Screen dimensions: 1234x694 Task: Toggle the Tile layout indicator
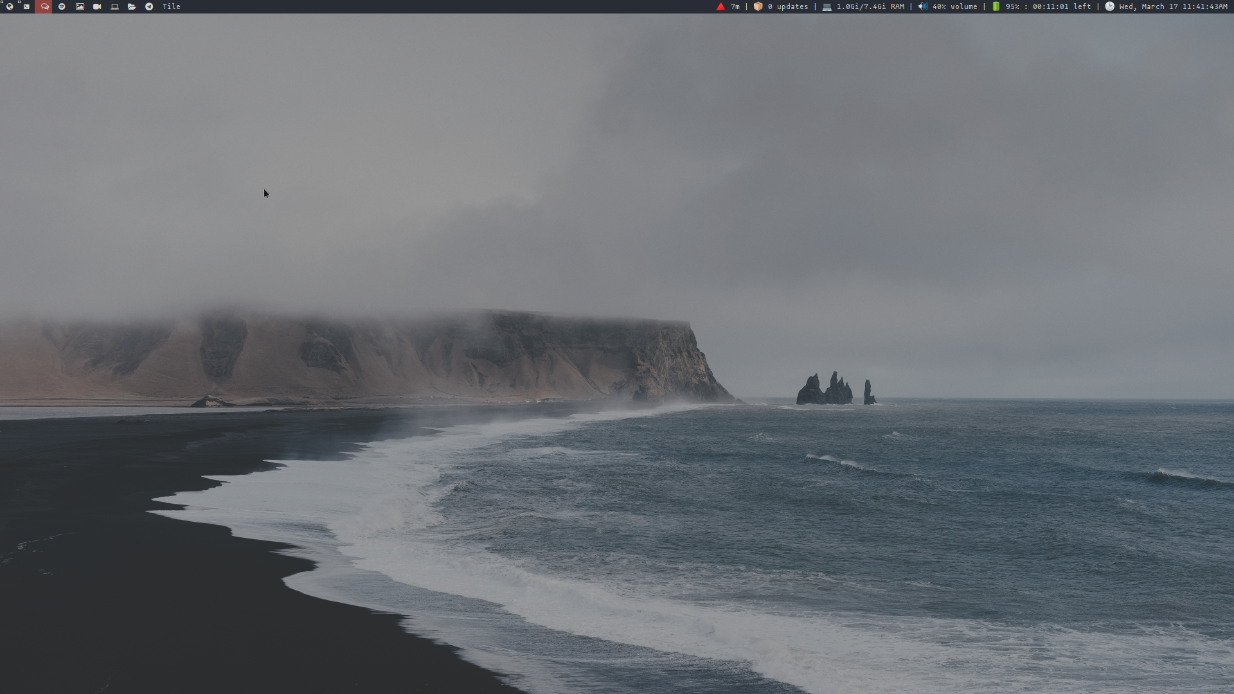point(172,6)
